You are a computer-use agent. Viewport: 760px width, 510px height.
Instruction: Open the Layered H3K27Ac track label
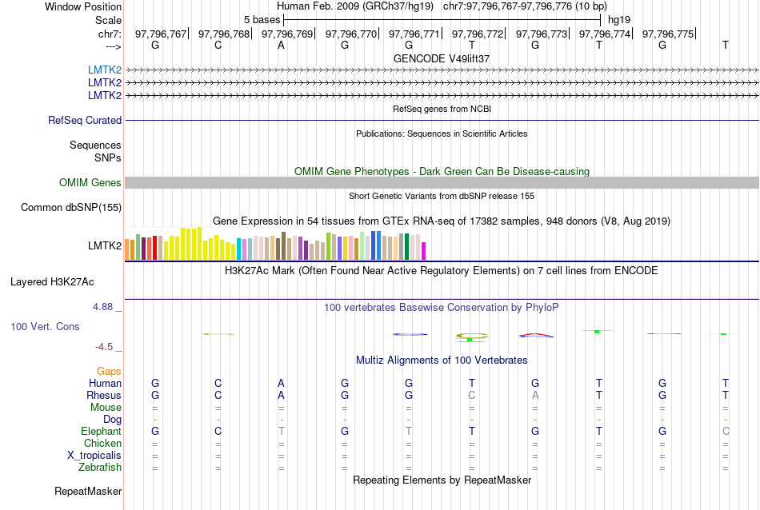pyautogui.click(x=52, y=282)
